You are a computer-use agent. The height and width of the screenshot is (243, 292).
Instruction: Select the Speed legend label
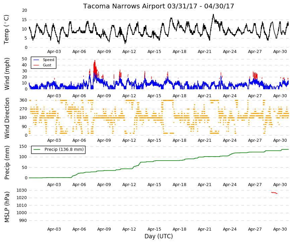click(48, 60)
